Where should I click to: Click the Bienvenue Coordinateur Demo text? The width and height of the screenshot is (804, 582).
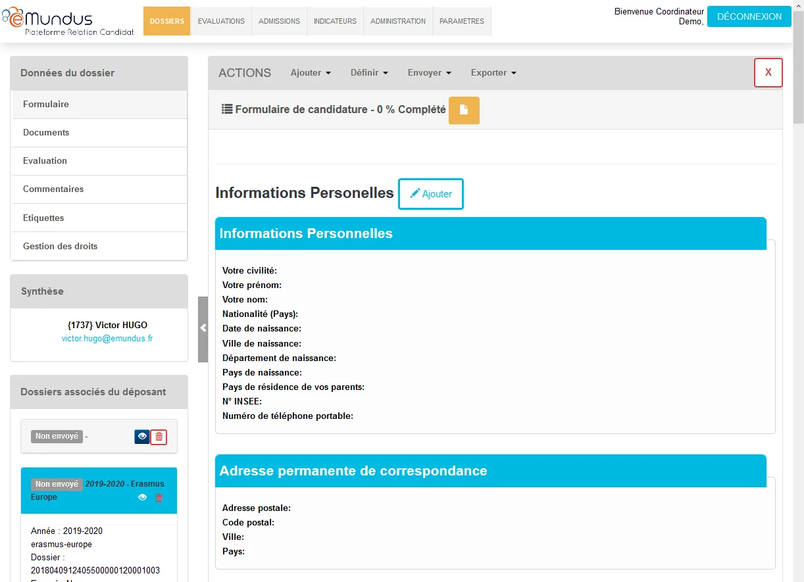click(659, 16)
